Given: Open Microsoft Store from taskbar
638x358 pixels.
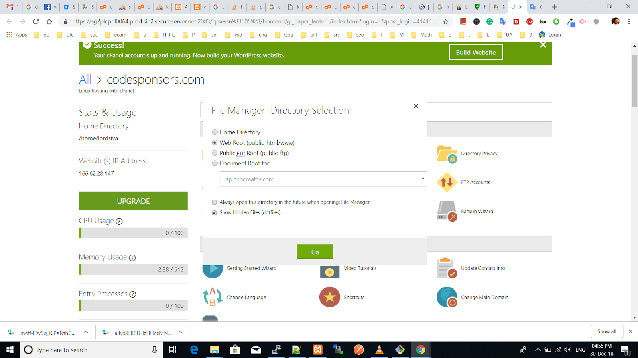Looking at the screenshot, I should pyautogui.click(x=235, y=350).
